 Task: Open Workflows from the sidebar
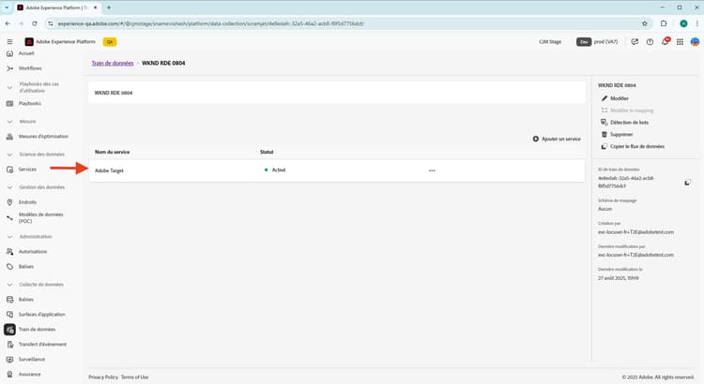point(30,68)
